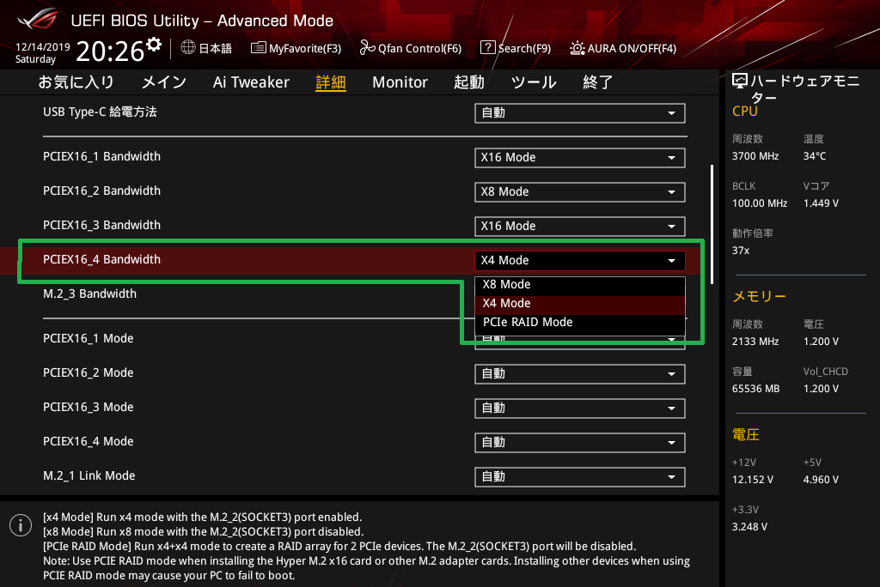The image size is (880, 587).
Task: Select the PCIEX16_1 Bandwidth label
Action: click(101, 156)
